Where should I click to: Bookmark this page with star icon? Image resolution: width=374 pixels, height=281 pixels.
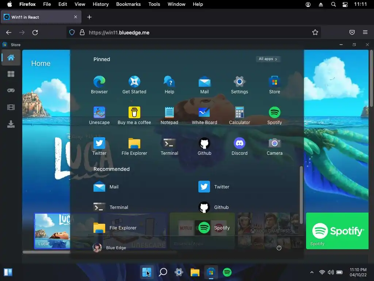pyautogui.click(x=315, y=32)
